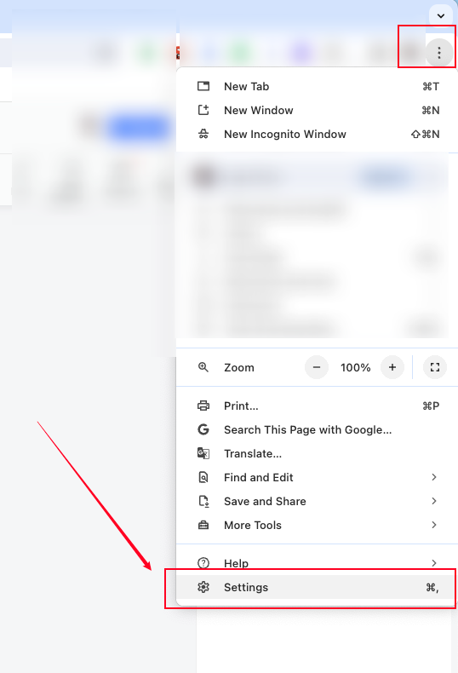Open the Chrome three-dot menu button
458x673 pixels.
[x=438, y=53]
